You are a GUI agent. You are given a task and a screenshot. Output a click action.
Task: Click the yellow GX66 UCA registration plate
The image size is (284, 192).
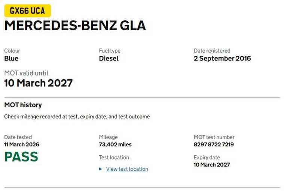[x=27, y=11]
